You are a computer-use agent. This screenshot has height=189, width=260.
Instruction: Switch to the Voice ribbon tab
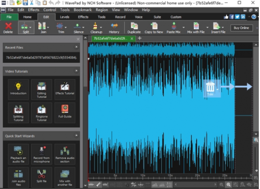(x=139, y=17)
